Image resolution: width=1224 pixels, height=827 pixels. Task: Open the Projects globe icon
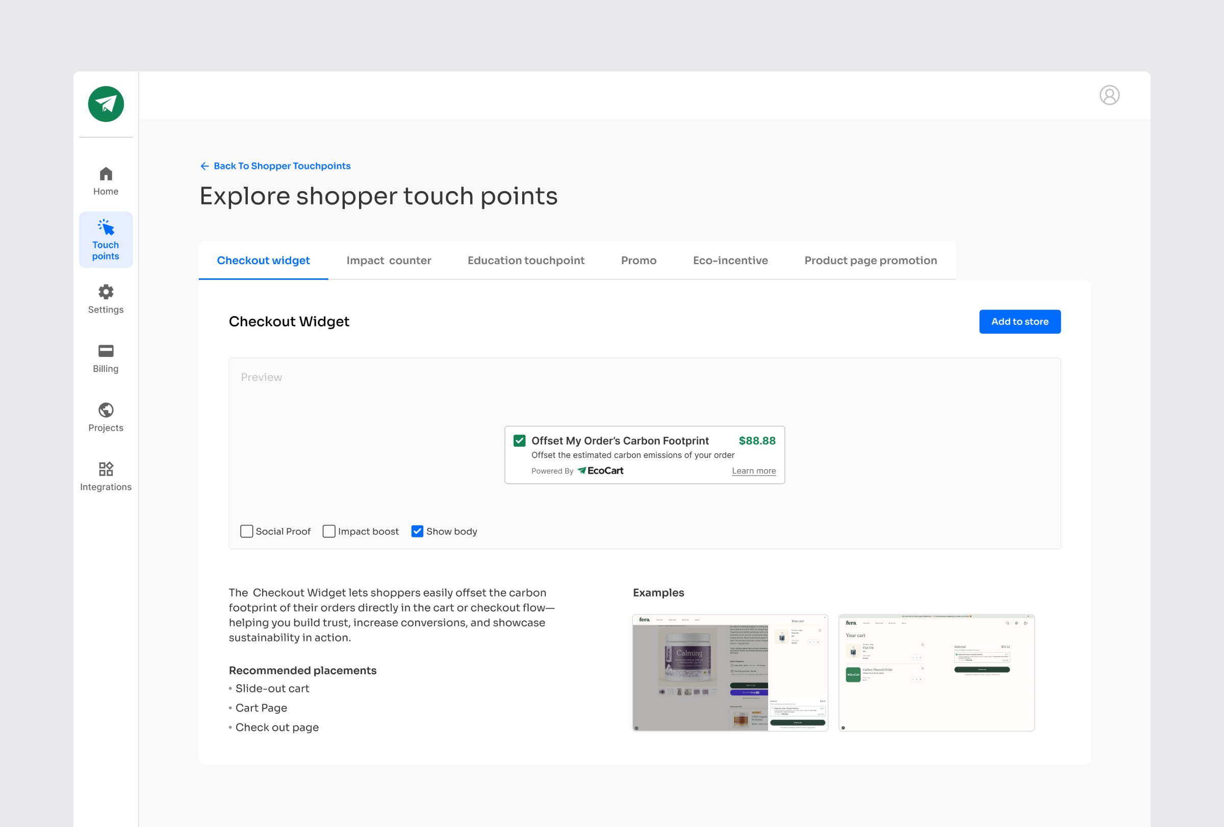(106, 410)
